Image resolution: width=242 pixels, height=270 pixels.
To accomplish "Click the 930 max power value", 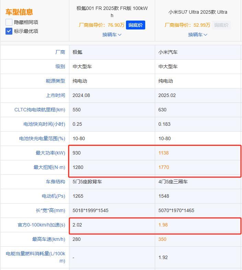I will pyautogui.click(x=77, y=153).
